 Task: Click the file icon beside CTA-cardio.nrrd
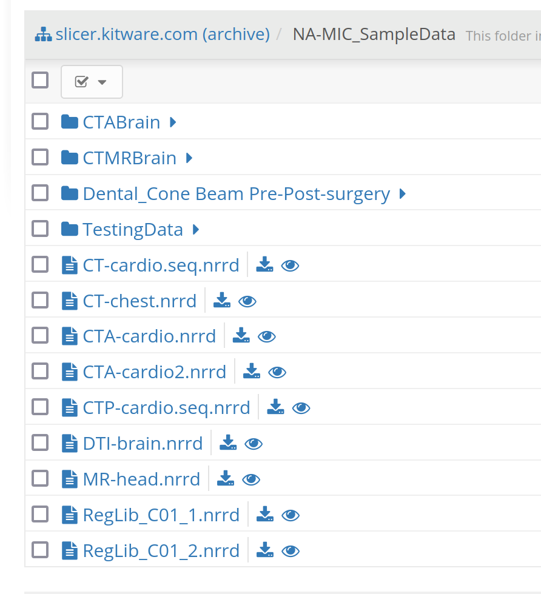coord(69,335)
